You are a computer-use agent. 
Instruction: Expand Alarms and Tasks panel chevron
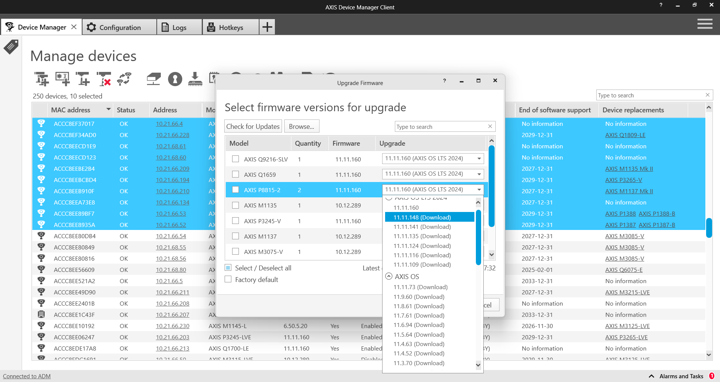(651, 376)
